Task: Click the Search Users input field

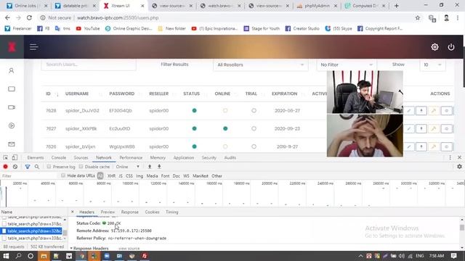Action: point(89,65)
